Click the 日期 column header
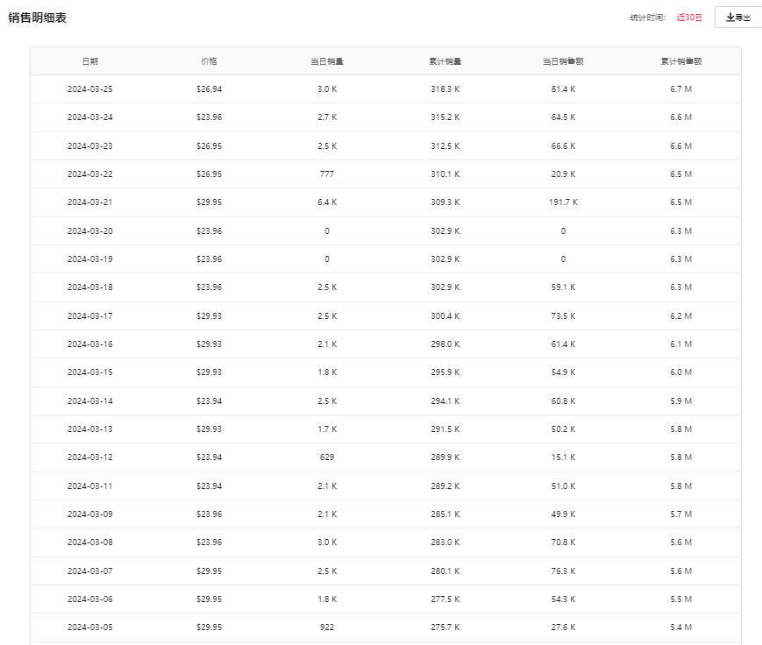Viewport: 762px width, 645px height. click(89, 61)
